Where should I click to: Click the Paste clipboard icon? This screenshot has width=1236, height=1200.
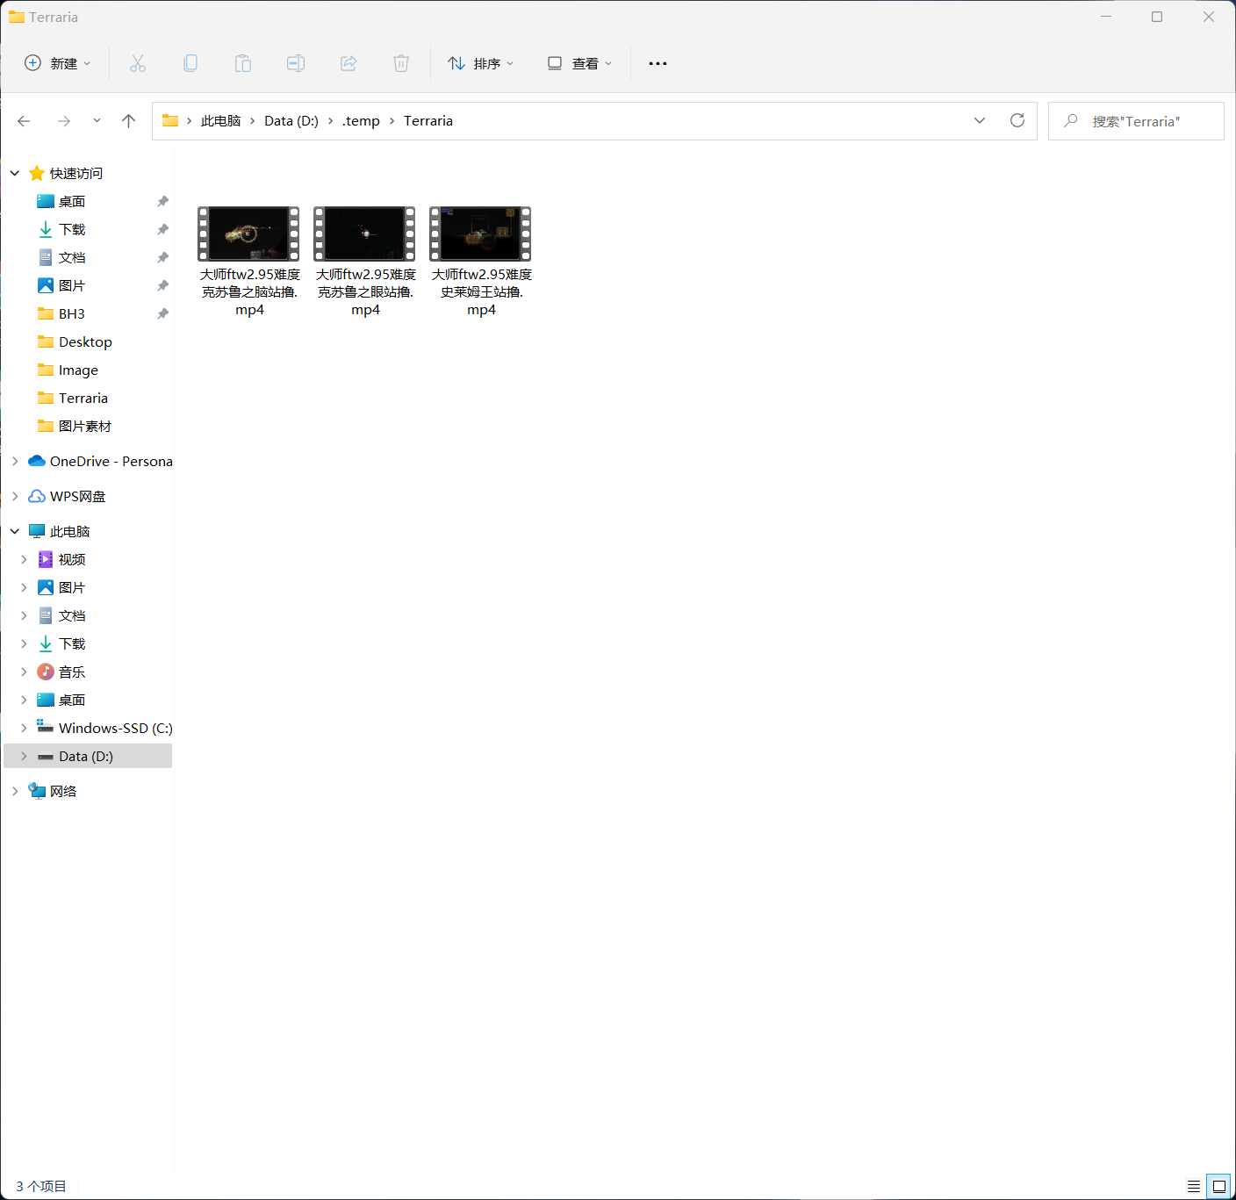243,63
